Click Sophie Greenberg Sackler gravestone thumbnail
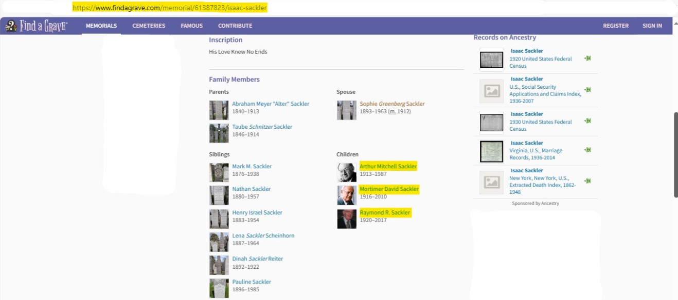This screenshot has height=300, width=678. 346,110
